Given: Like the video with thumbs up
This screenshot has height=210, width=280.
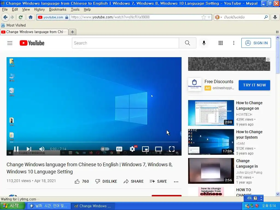Looking at the screenshot, I should pyautogui.click(x=82, y=181).
